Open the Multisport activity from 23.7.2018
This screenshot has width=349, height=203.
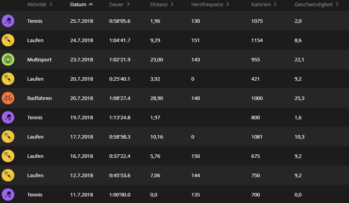tap(39, 59)
